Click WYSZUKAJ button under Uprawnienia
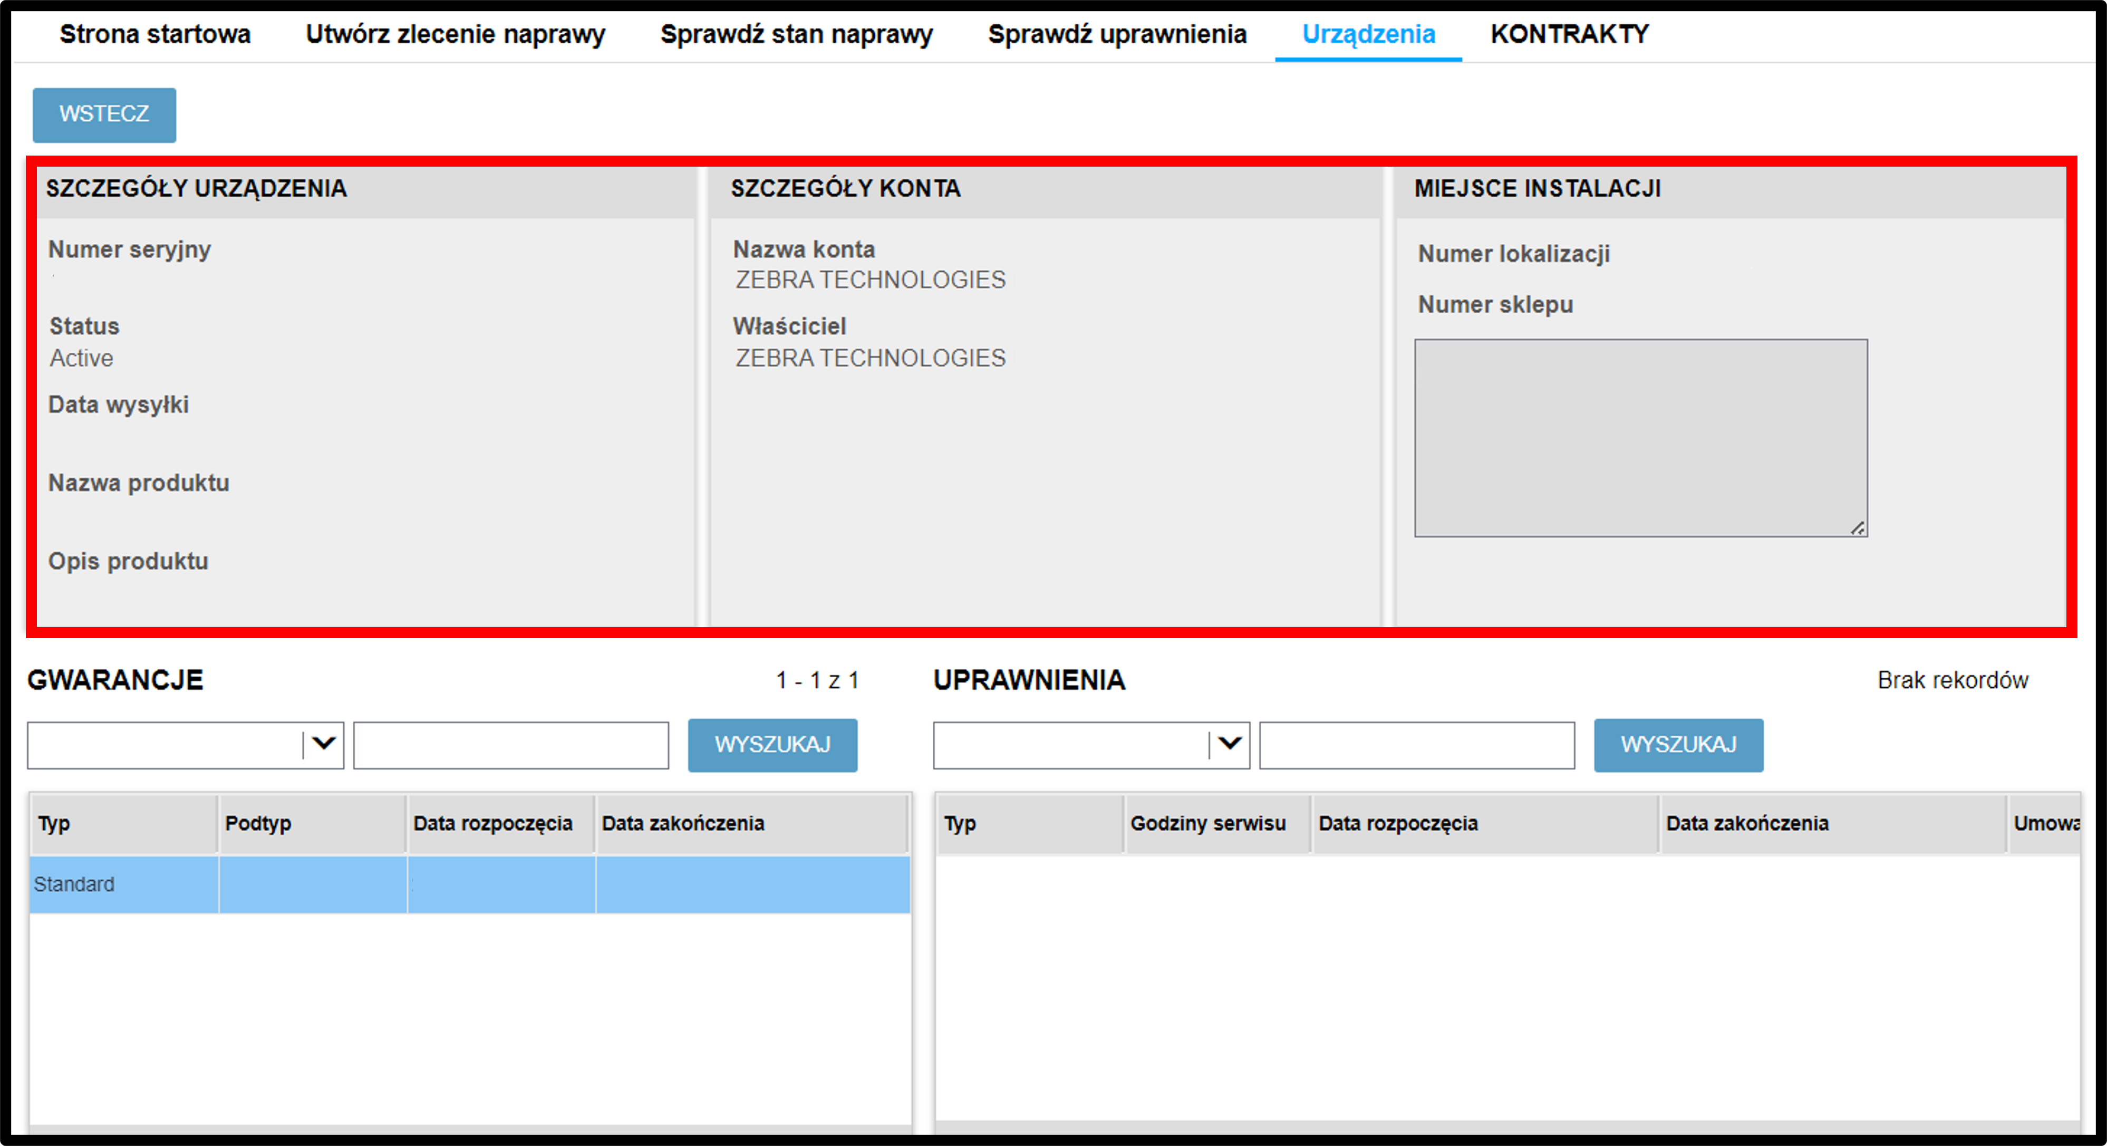Screen dimensions: 2107x1146 pyautogui.click(x=1678, y=745)
